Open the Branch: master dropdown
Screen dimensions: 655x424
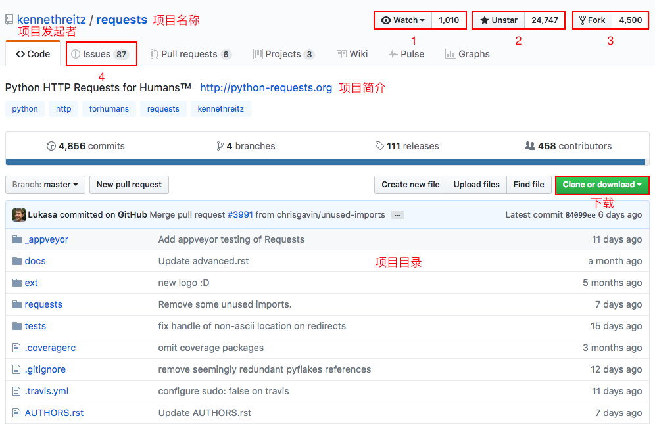(45, 185)
